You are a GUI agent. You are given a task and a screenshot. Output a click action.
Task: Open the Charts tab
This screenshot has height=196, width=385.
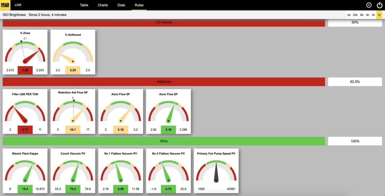click(x=103, y=5)
